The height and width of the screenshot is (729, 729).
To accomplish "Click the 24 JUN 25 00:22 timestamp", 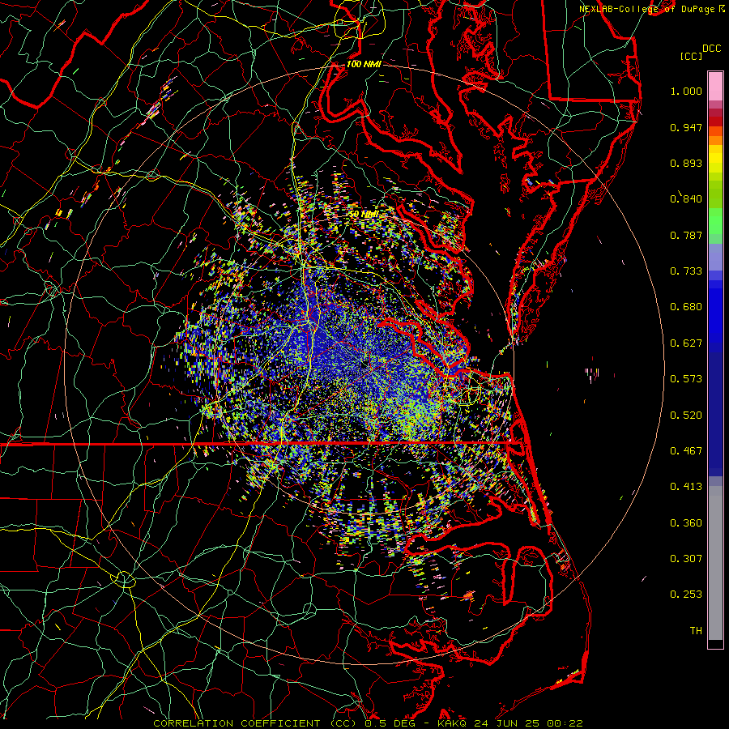I will click(x=528, y=723).
